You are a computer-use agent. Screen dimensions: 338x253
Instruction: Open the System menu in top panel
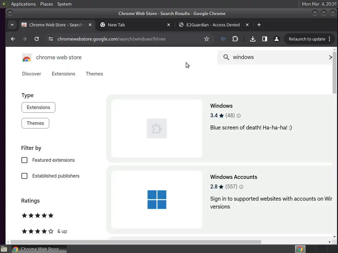64,4
